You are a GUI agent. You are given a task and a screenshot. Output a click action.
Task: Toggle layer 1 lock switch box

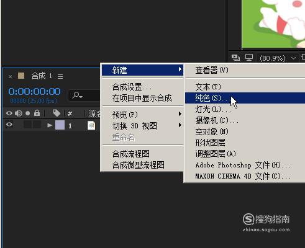pos(37,125)
